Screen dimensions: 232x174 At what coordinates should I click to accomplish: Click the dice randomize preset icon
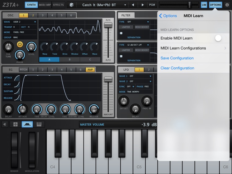pos(72,5)
